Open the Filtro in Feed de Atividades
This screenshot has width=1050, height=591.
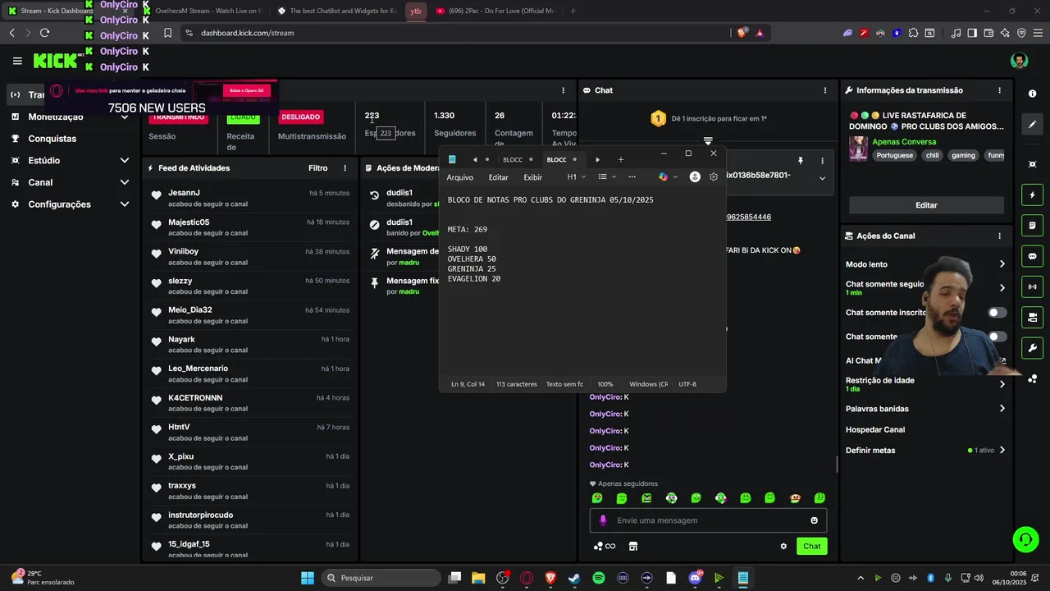point(317,168)
